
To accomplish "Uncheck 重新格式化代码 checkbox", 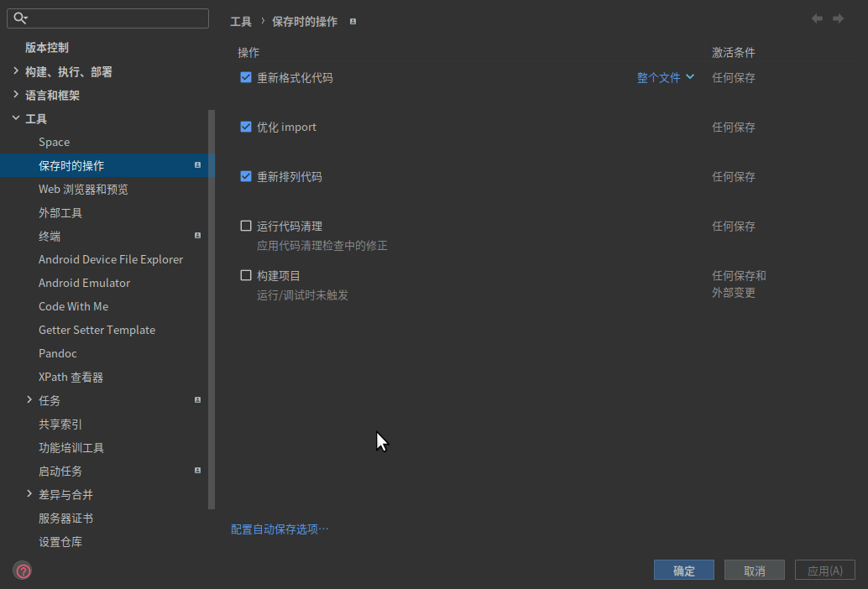I will click(246, 77).
